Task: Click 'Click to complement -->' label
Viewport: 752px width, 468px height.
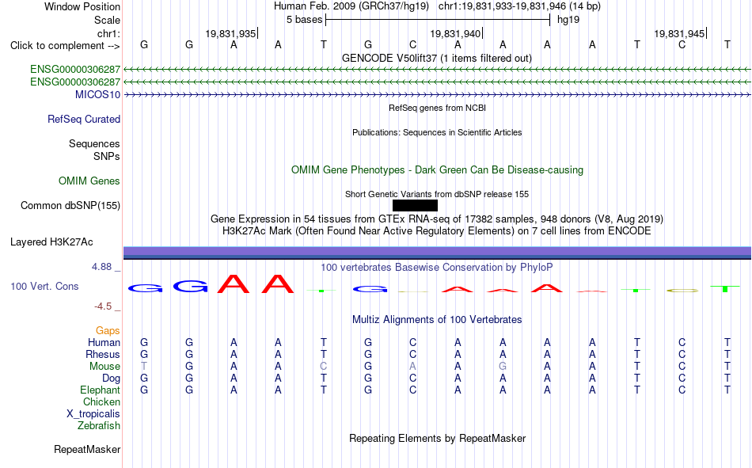Action: coord(65,46)
